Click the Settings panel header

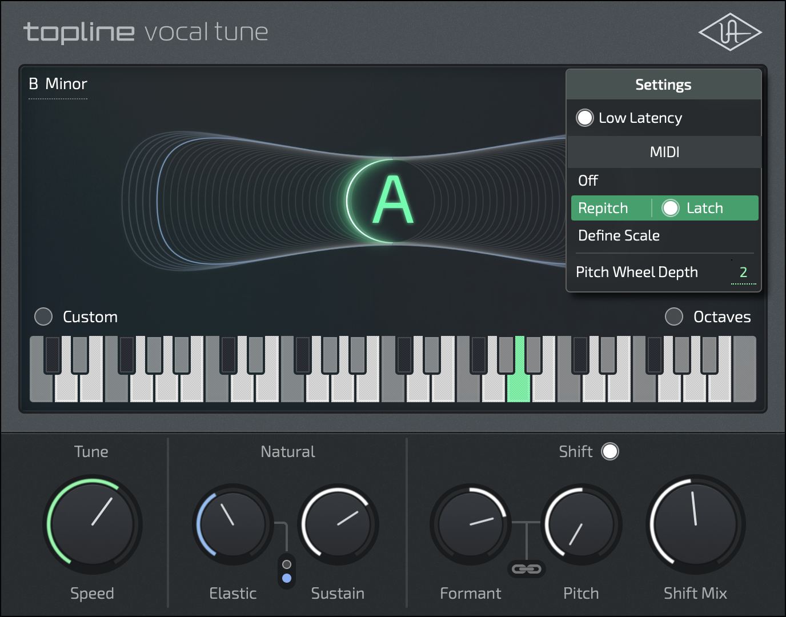tap(664, 85)
